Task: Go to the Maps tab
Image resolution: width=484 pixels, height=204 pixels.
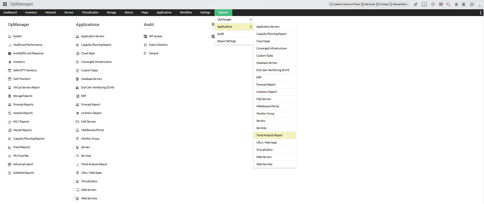Action: coord(145,12)
